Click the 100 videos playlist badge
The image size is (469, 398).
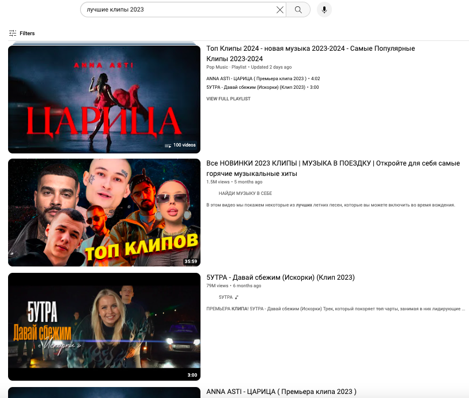[180, 145]
